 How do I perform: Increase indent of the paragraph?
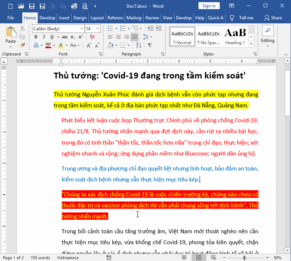[x=159, y=28]
